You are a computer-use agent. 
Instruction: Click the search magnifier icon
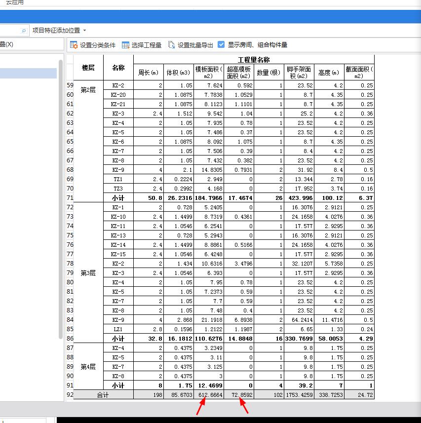[24, 31]
